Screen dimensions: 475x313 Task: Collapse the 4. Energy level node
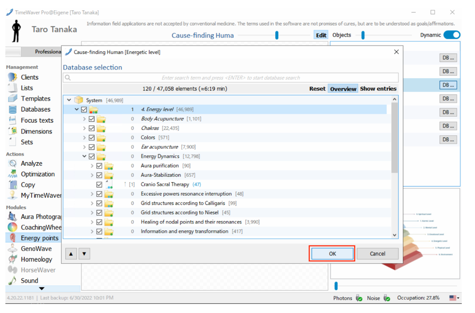tap(77, 109)
